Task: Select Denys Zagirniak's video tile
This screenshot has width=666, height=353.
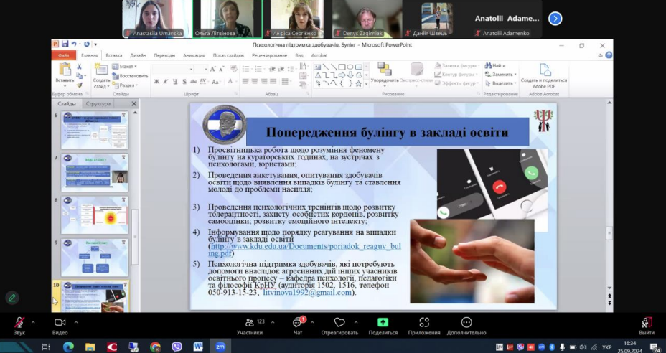Action: click(367, 19)
